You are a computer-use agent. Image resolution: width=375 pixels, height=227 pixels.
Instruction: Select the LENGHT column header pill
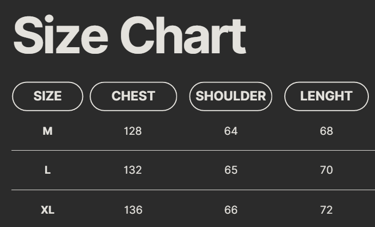point(326,96)
